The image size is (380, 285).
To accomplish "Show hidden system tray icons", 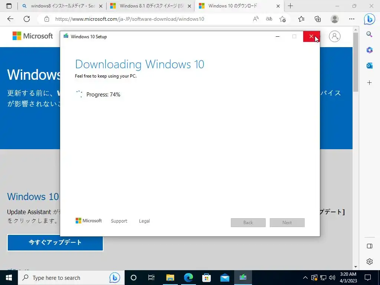I will (x=305, y=278).
